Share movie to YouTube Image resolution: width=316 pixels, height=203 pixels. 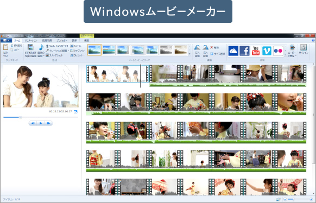coord(256,51)
